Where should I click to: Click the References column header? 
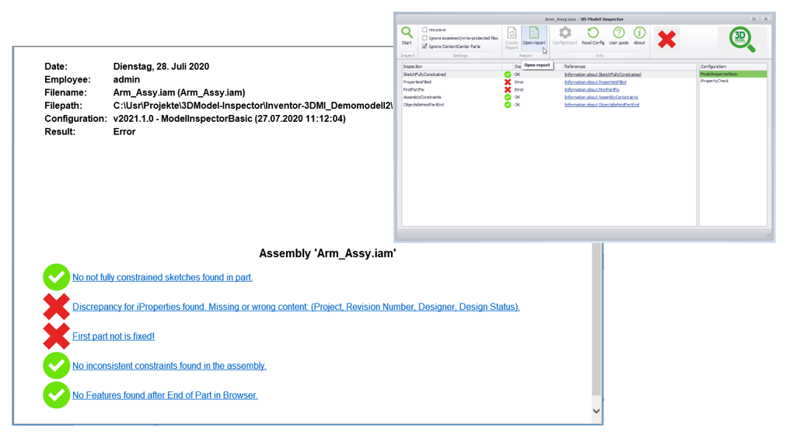tap(629, 67)
